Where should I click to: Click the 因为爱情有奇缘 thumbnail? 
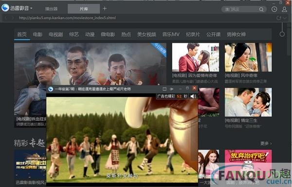(x=196, y=57)
